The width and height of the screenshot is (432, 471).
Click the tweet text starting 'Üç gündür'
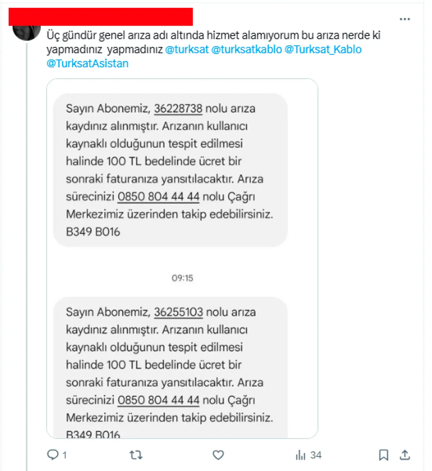tap(214, 49)
